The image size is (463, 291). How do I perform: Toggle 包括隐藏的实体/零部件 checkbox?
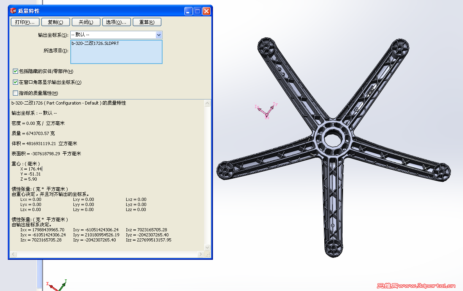15,71
